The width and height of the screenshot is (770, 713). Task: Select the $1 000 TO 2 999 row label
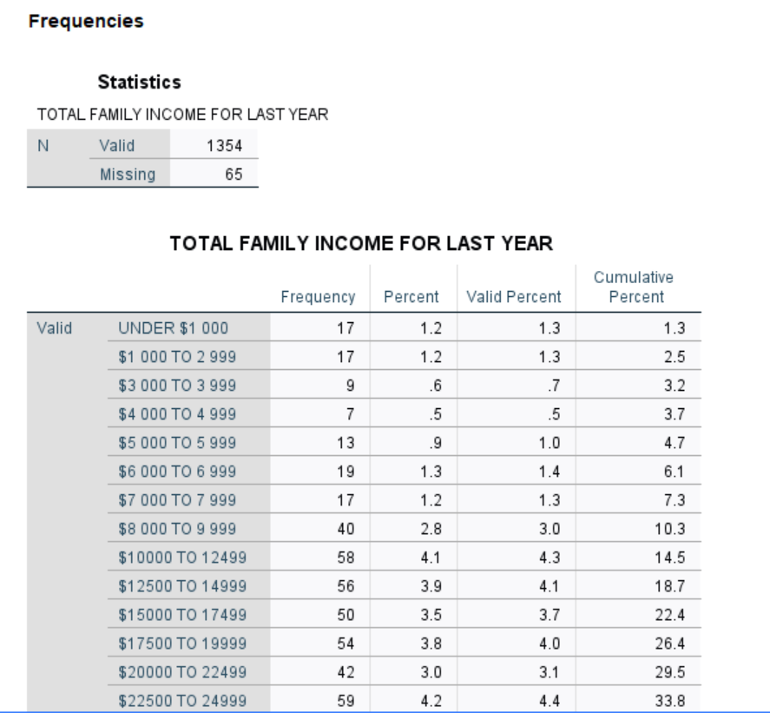click(x=177, y=357)
